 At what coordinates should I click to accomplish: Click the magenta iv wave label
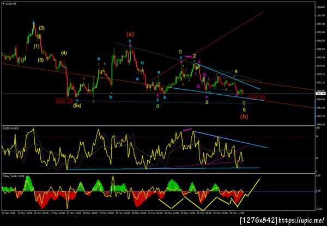click(204, 75)
